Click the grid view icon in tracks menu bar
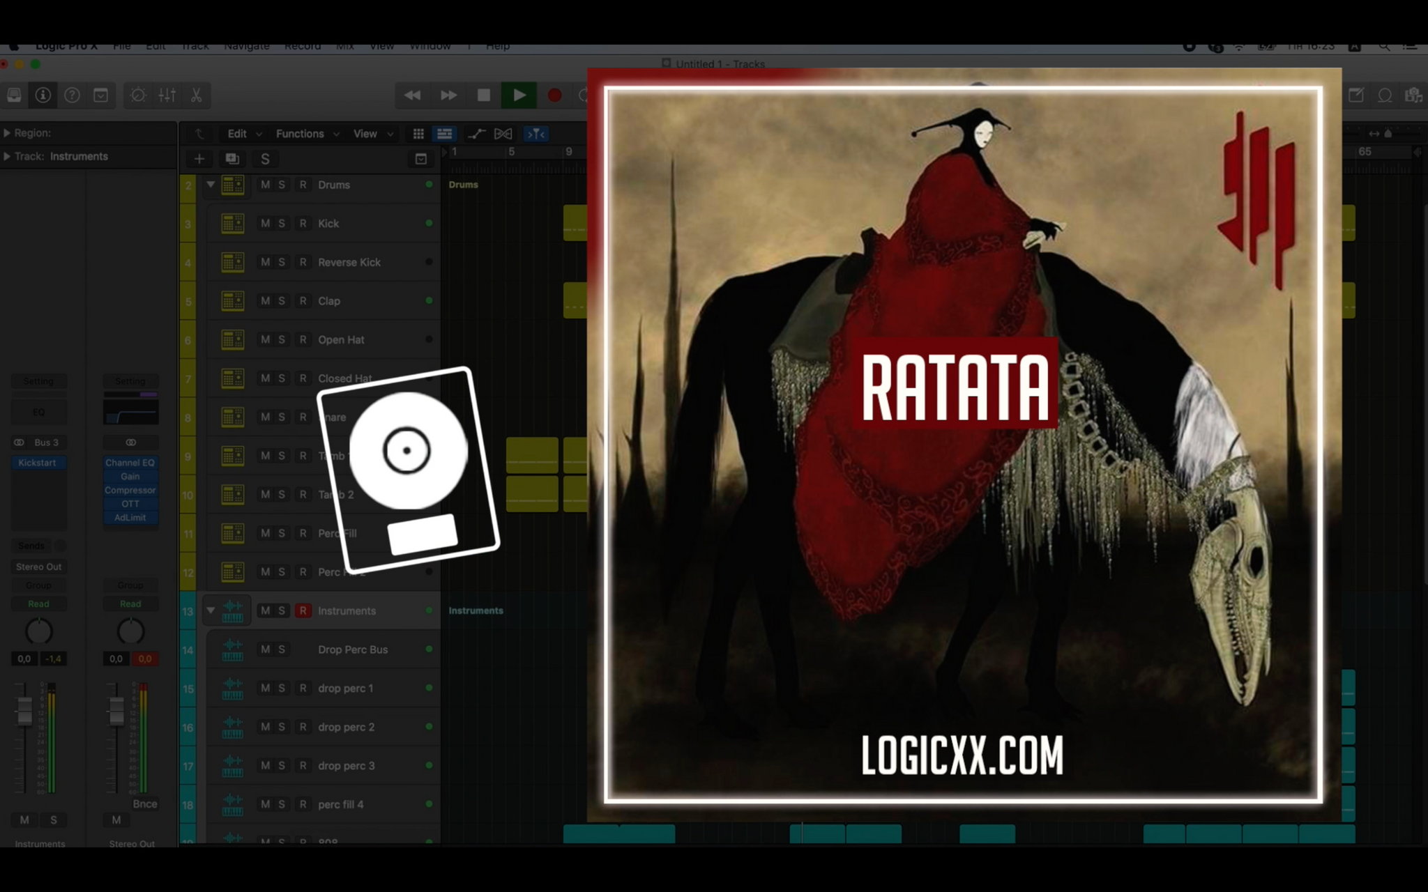The height and width of the screenshot is (892, 1428). tap(418, 134)
